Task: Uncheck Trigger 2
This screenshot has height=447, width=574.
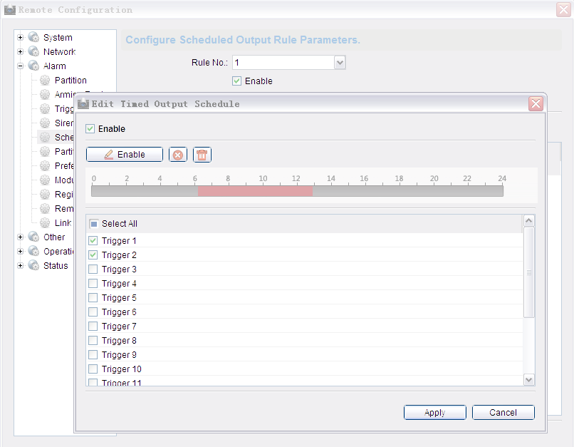Action: click(93, 255)
